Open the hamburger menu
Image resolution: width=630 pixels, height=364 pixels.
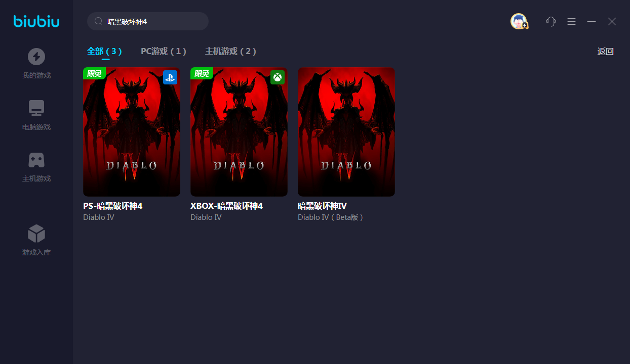[571, 21]
